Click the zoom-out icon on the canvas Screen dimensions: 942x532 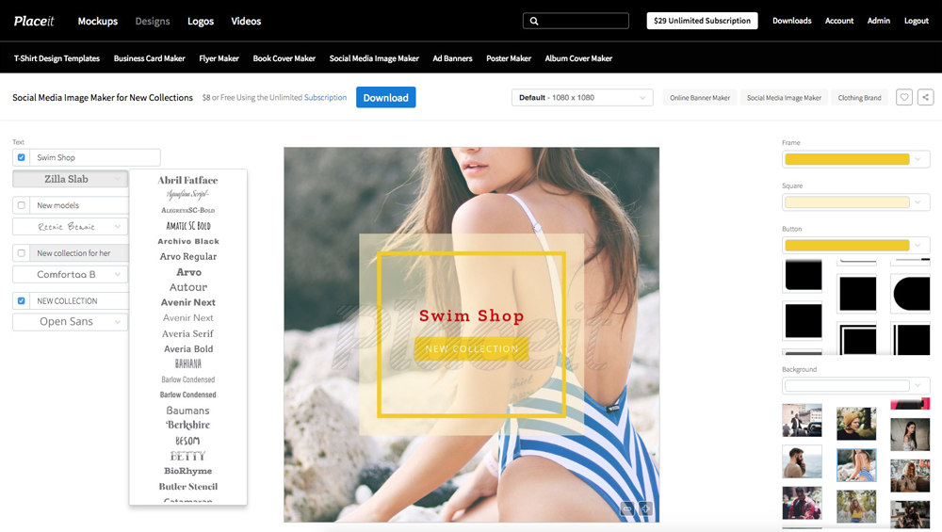(x=627, y=508)
